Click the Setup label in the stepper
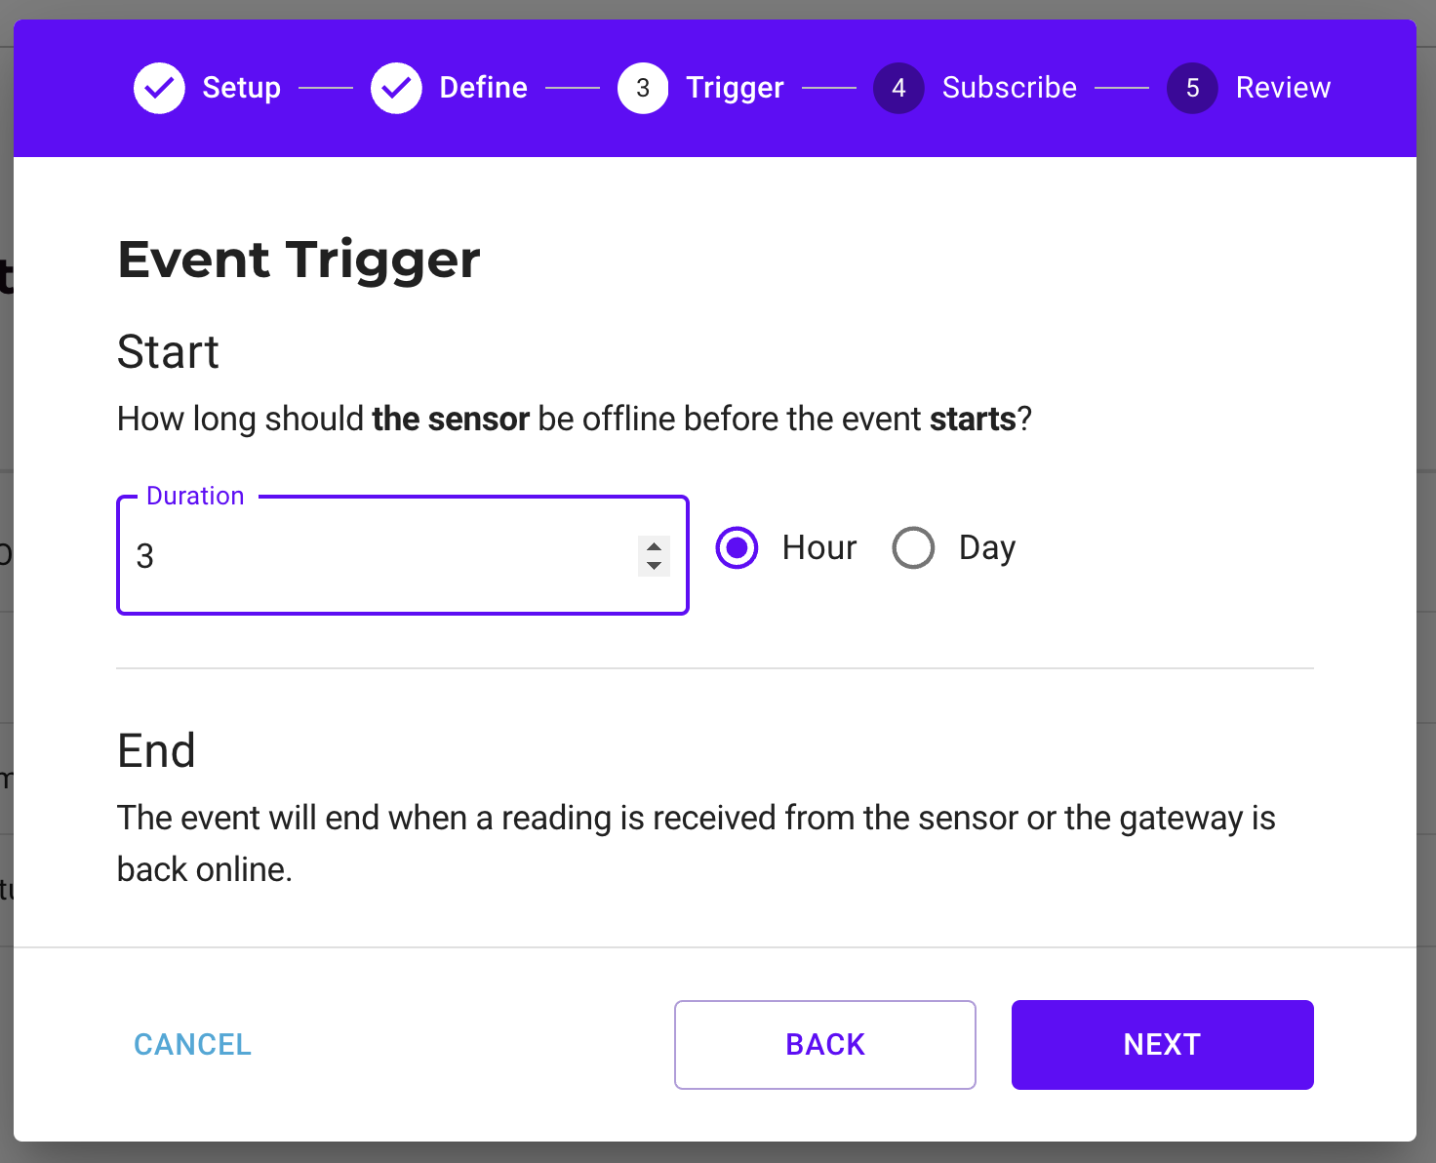1436x1163 pixels. pyautogui.click(x=241, y=87)
